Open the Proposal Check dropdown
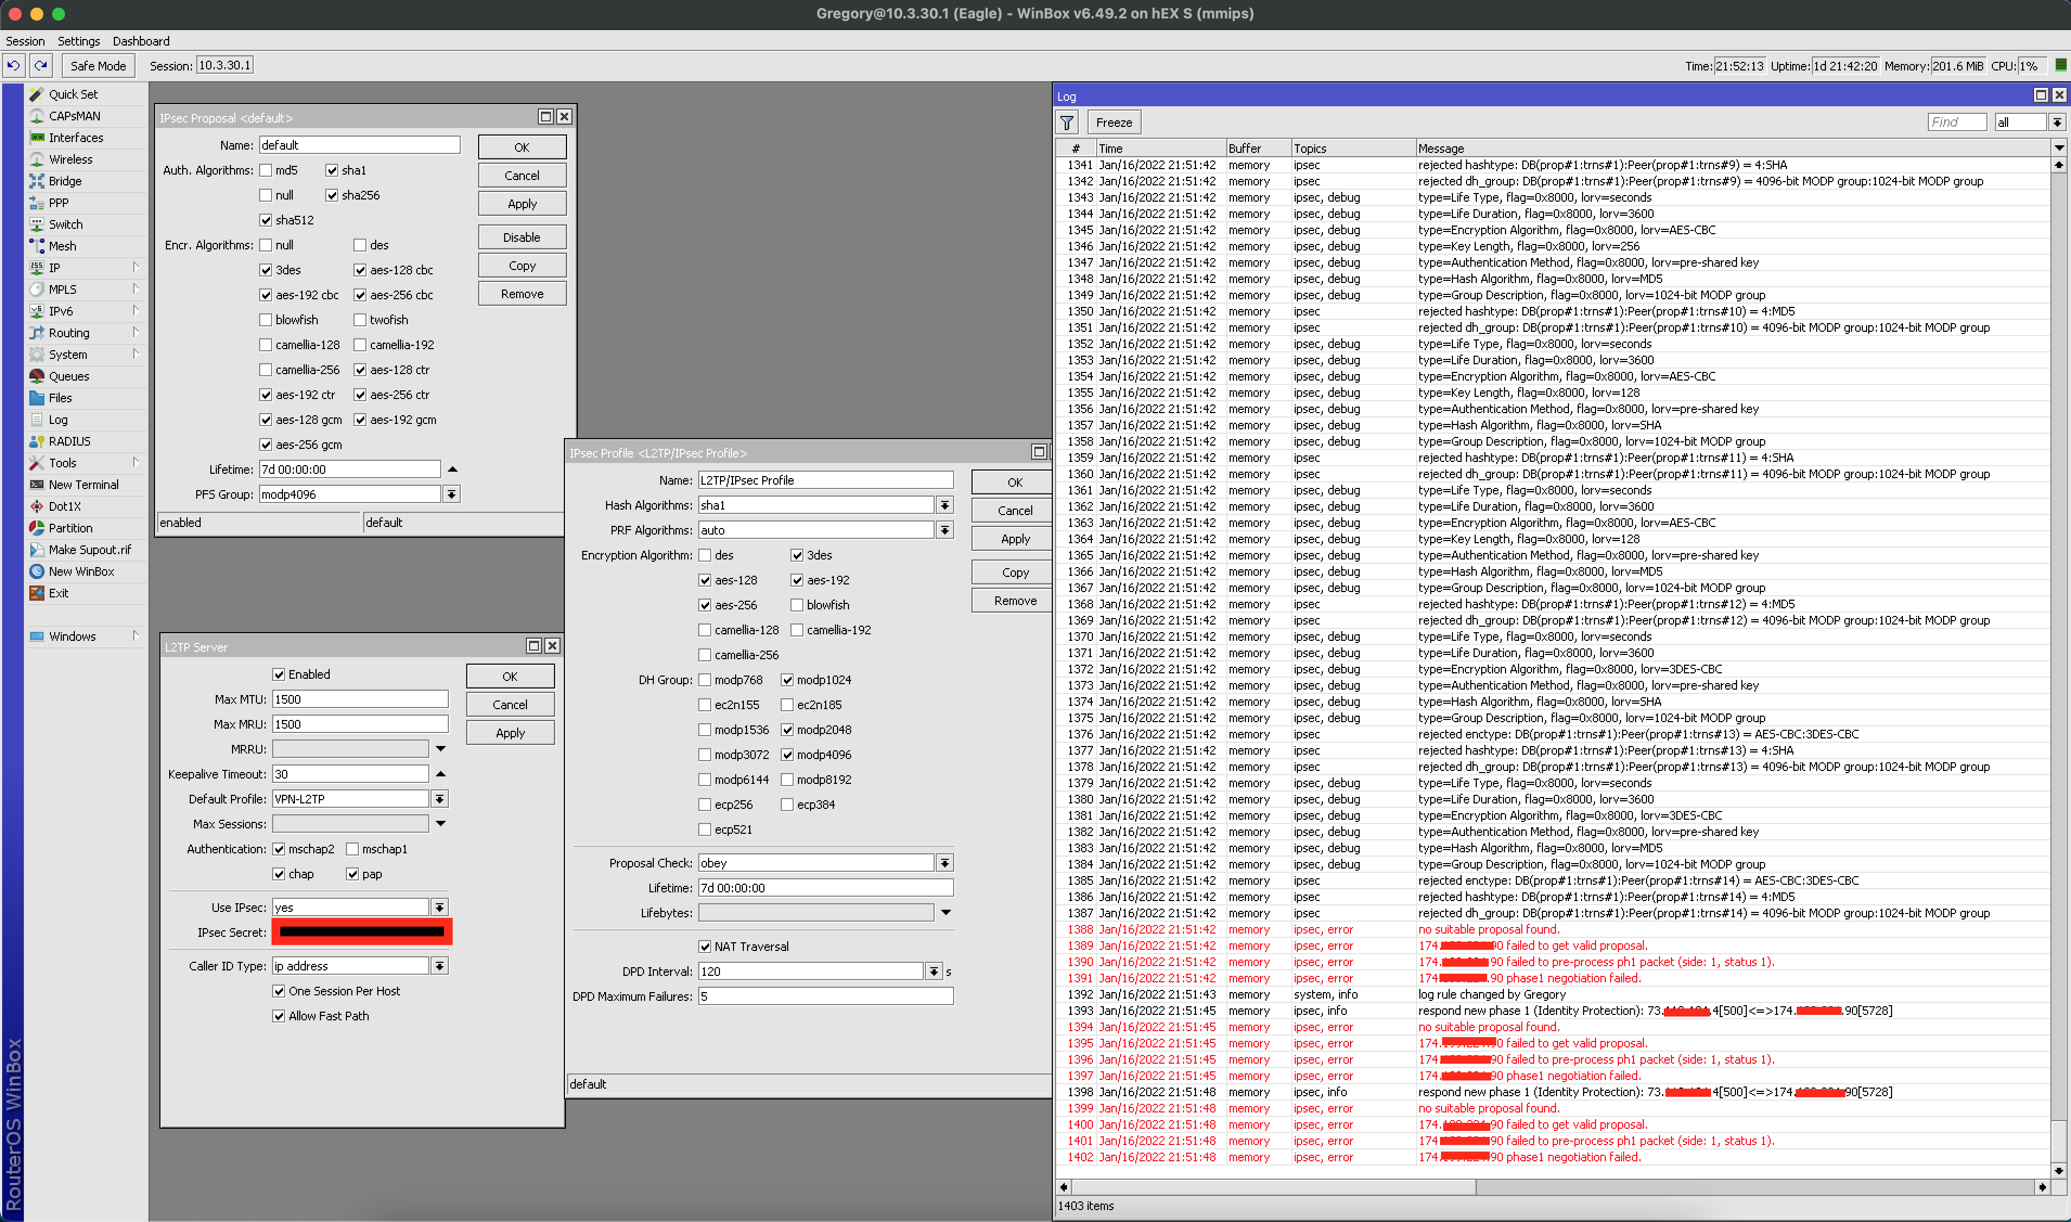 click(x=944, y=863)
